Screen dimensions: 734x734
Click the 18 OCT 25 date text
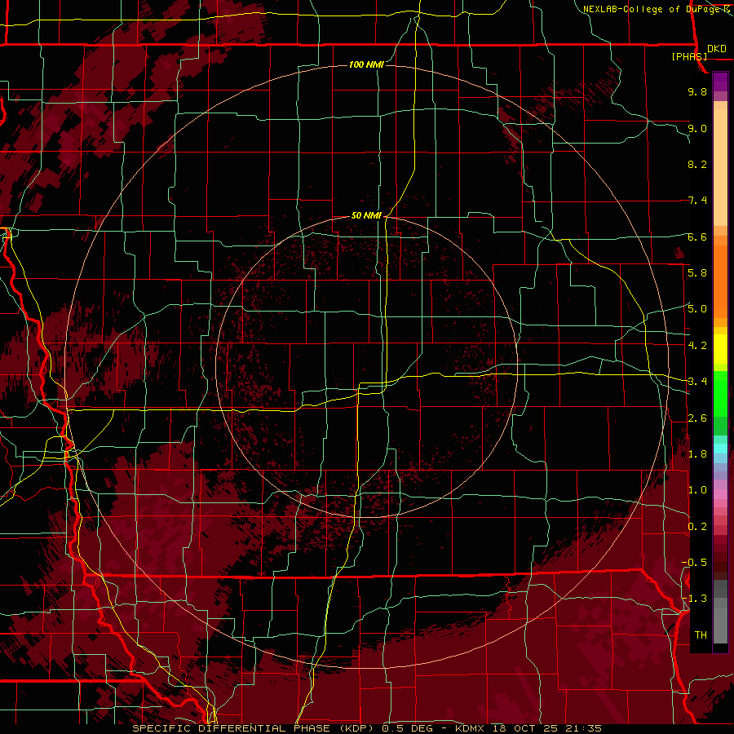click(x=526, y=728)
